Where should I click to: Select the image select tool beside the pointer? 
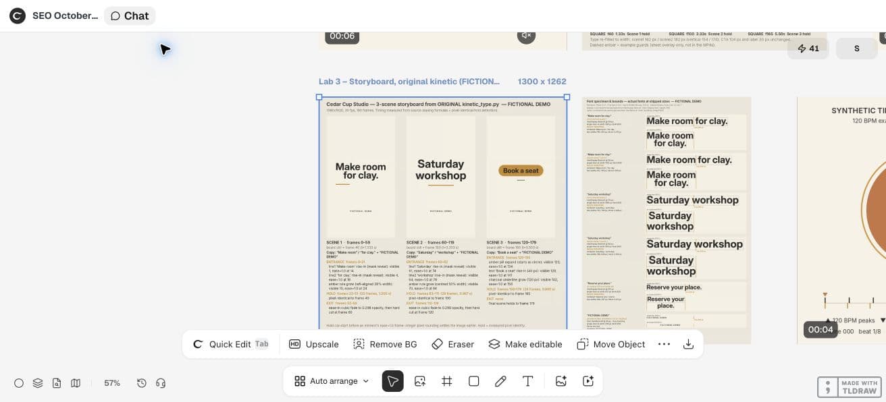[x=420, y=381]
